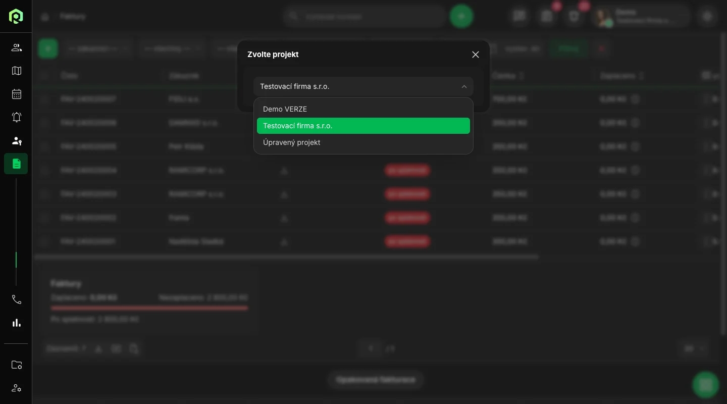This screenshot has width=727, height=404.
Task: Click the app logo in the sidebar
Action: [x=16, y=16]
